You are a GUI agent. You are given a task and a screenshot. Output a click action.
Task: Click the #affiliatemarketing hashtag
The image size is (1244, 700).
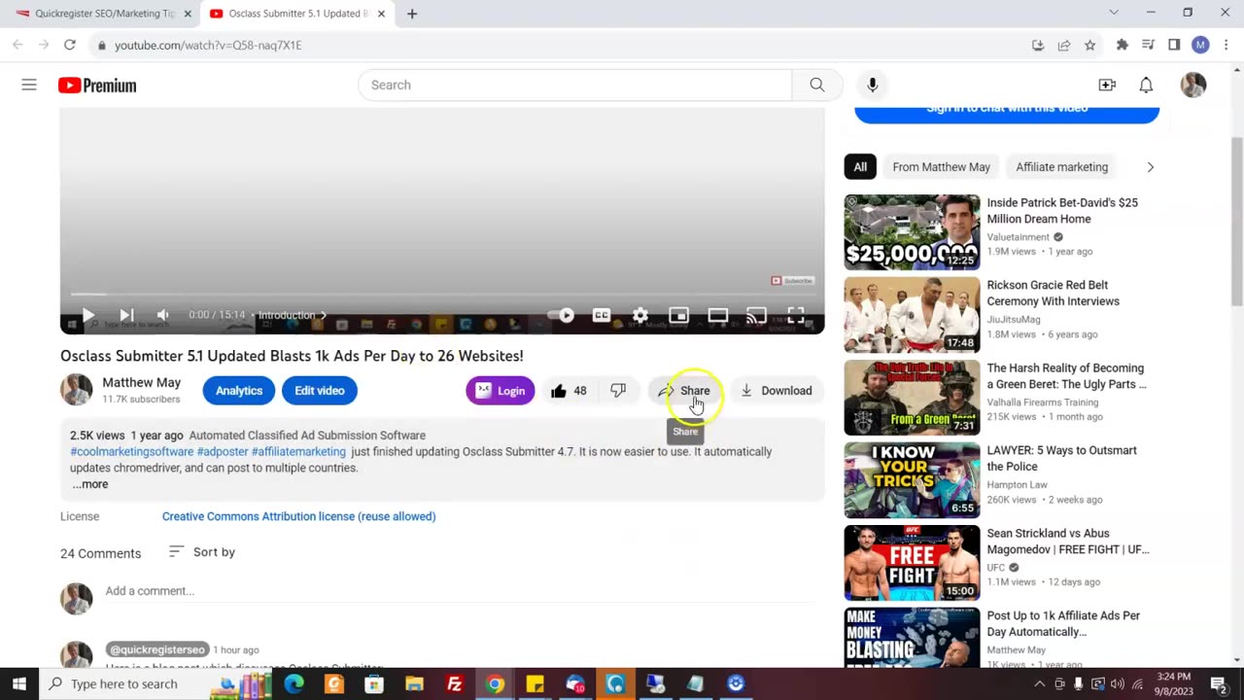298,452
